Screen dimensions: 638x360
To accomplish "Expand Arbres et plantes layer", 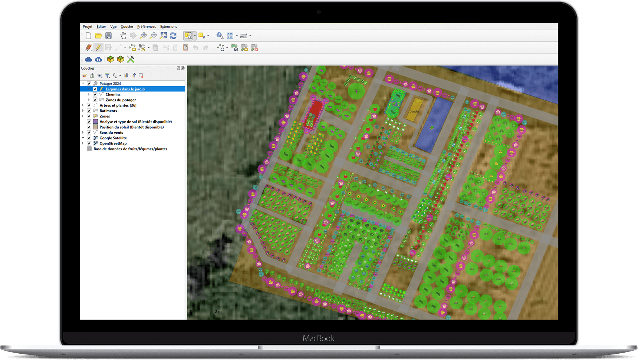I will (x=83, y=106).
